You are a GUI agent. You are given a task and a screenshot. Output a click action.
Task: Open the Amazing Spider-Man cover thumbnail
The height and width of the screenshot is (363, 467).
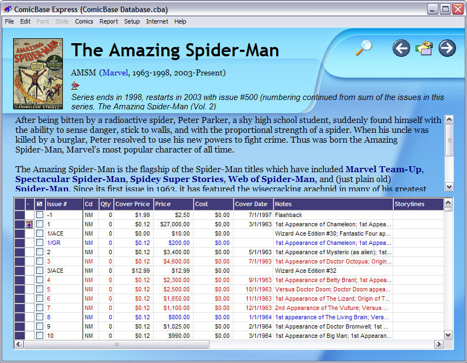pos(38,73)
